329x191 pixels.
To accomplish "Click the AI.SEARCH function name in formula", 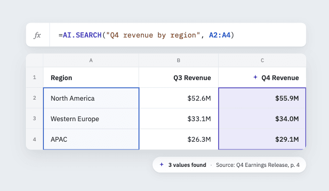I will [x=82, y=35].
